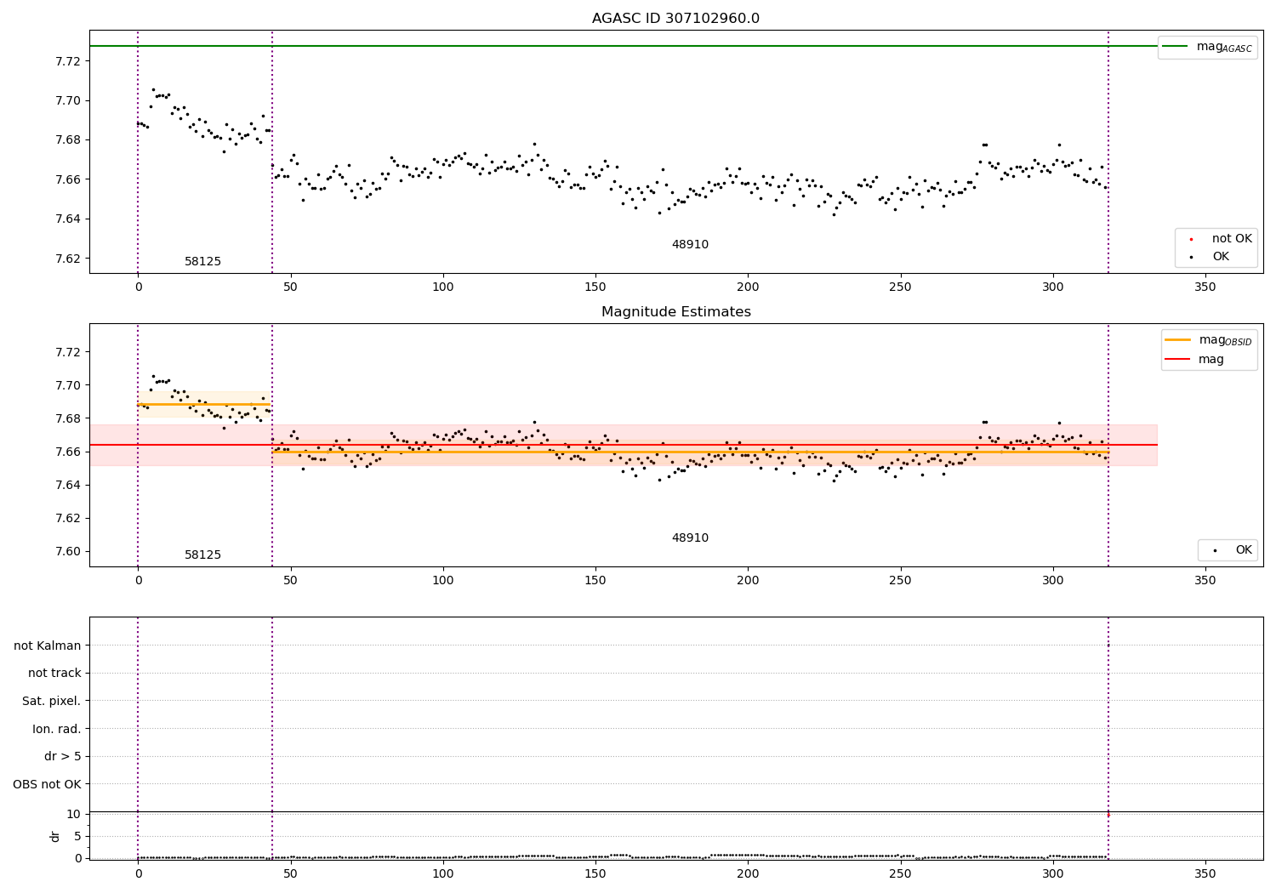Click the 'OK' legend entry in top plot
This screenshot has height=893, width=1276.
point(1210,257)
